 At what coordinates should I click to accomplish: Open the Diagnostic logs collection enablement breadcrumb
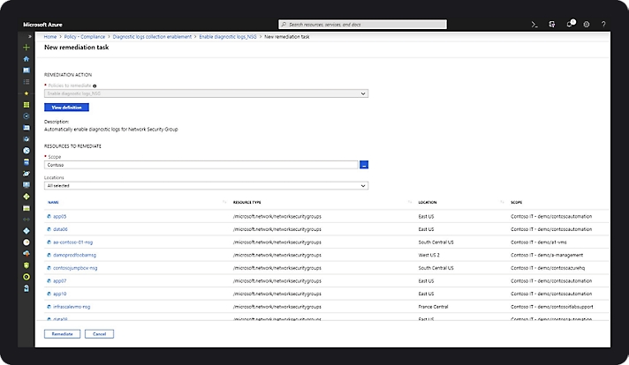click(153, 36)
